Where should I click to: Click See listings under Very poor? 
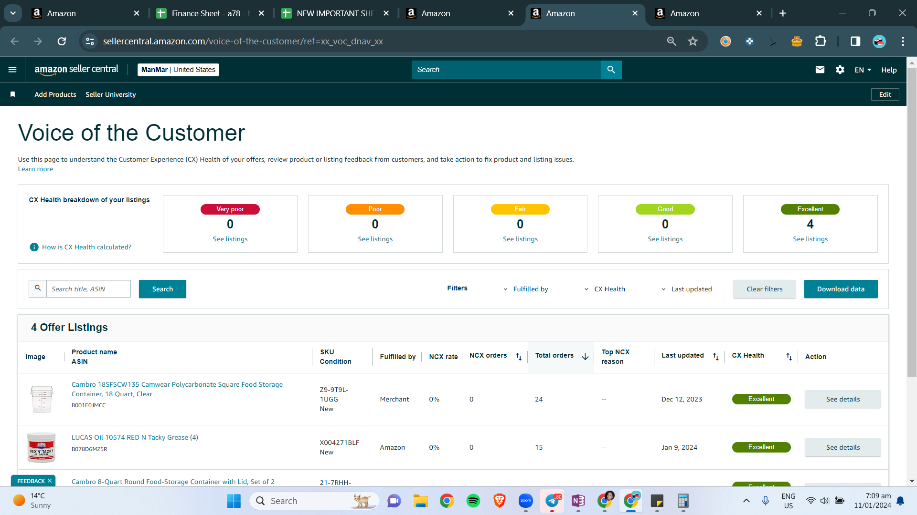click(230, 239)
